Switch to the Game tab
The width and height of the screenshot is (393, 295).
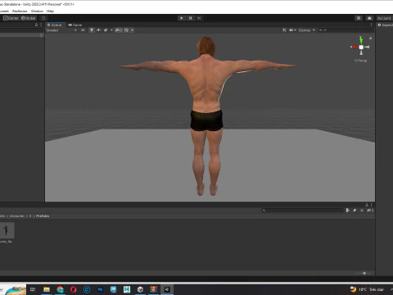(75, 25)
